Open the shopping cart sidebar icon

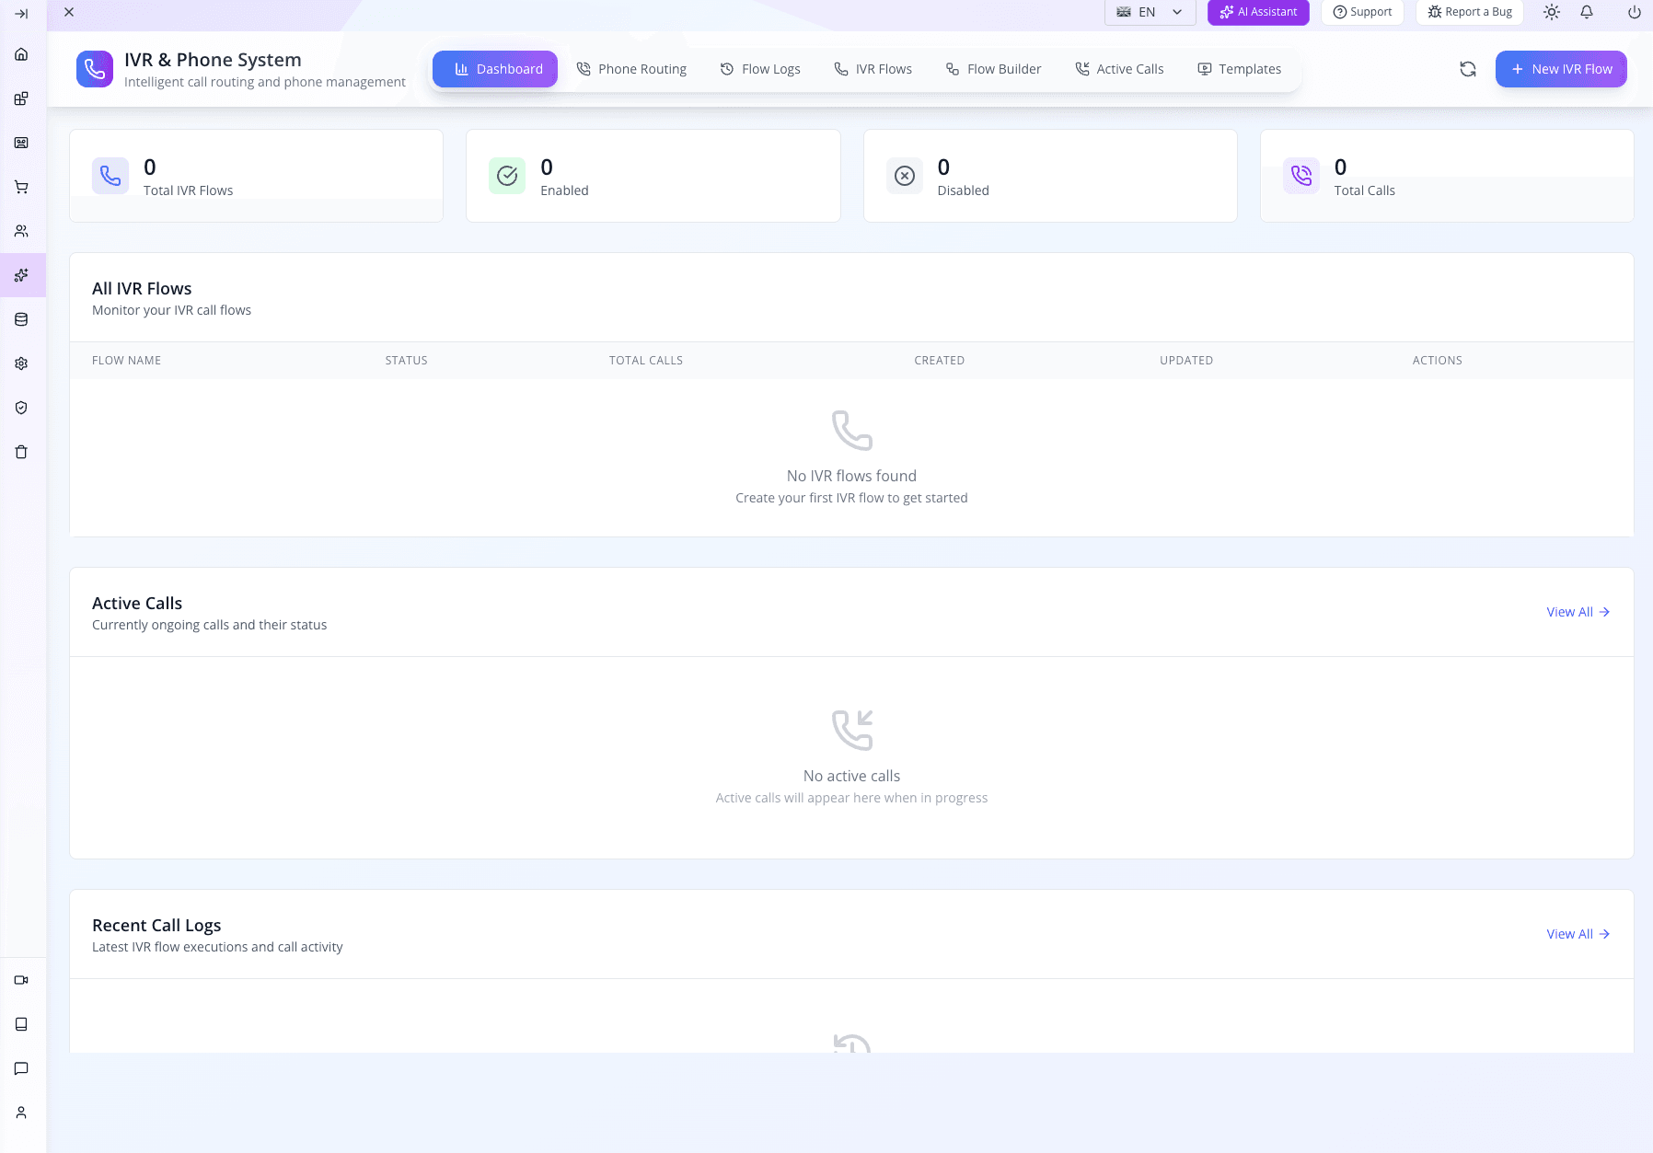[21, 187]
